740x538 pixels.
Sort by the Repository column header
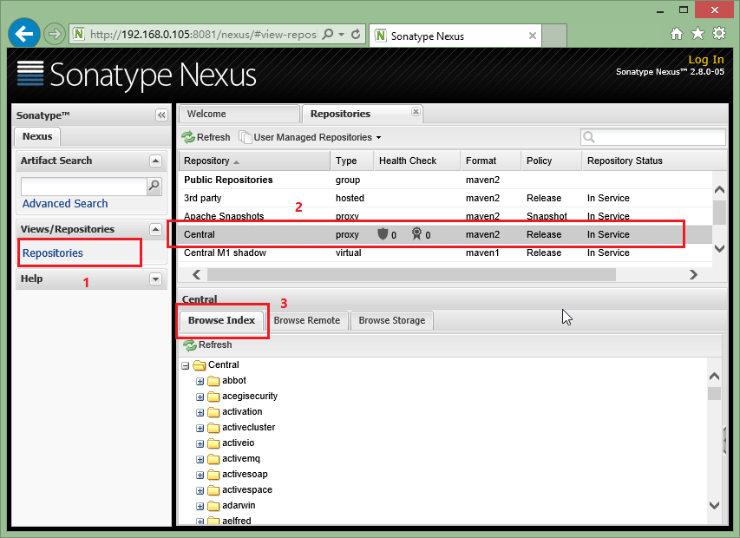click(254, 161)
